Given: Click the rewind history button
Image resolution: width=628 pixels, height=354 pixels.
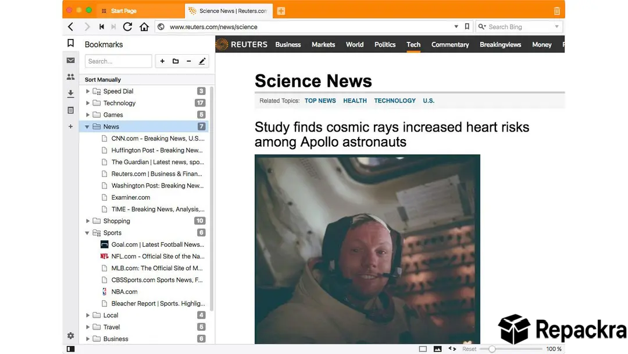Looking at the screenshot, I should click(x=102, y=27).
